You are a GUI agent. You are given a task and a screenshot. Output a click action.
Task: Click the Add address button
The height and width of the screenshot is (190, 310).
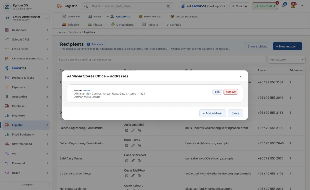pos(213,113)
